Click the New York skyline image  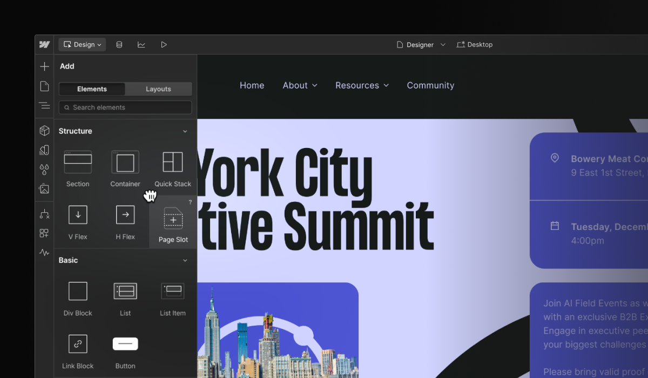tap(278, 330)
